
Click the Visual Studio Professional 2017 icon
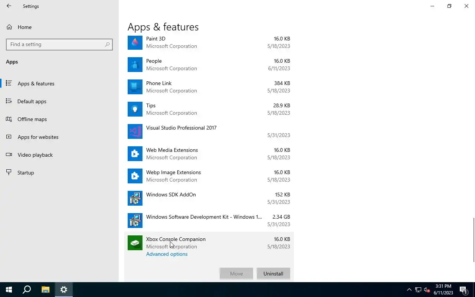[x=135, y=131]
